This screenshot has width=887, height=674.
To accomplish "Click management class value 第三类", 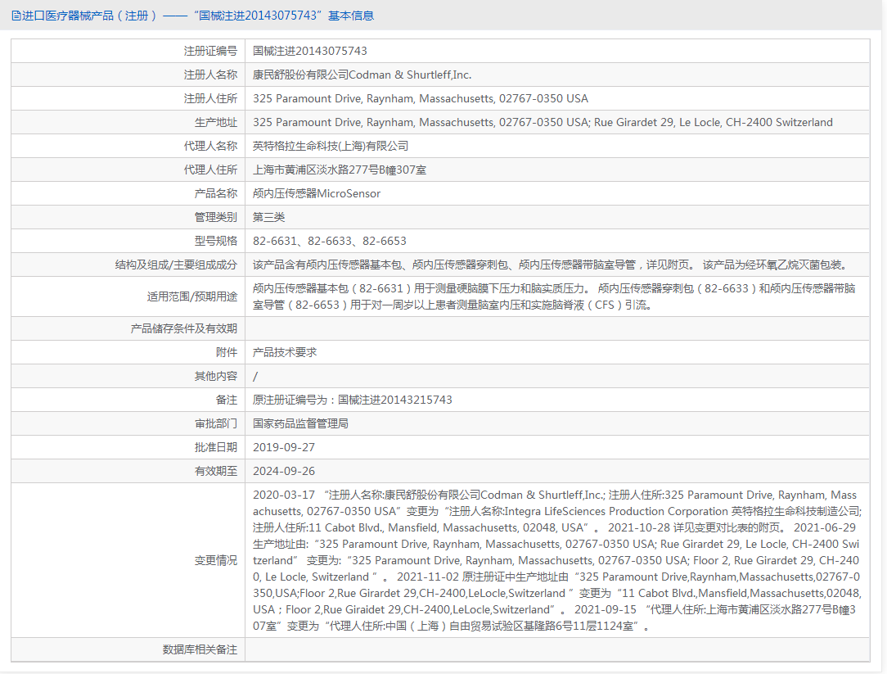I will (268, 218).
